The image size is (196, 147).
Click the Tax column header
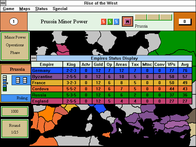(135, 64)
